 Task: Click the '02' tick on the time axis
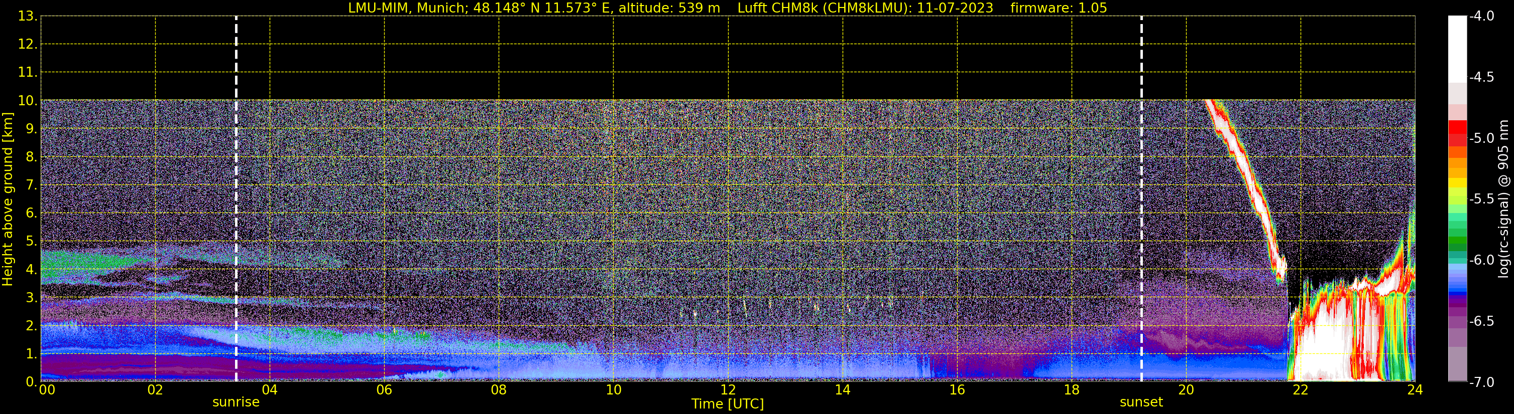155,390
